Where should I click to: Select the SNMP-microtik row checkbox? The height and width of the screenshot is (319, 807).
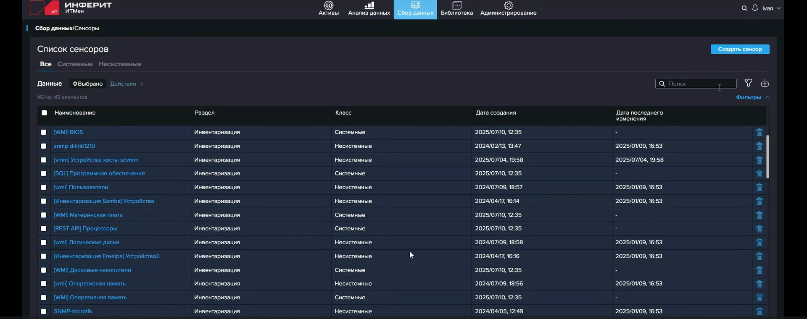[x=44, y=311]
